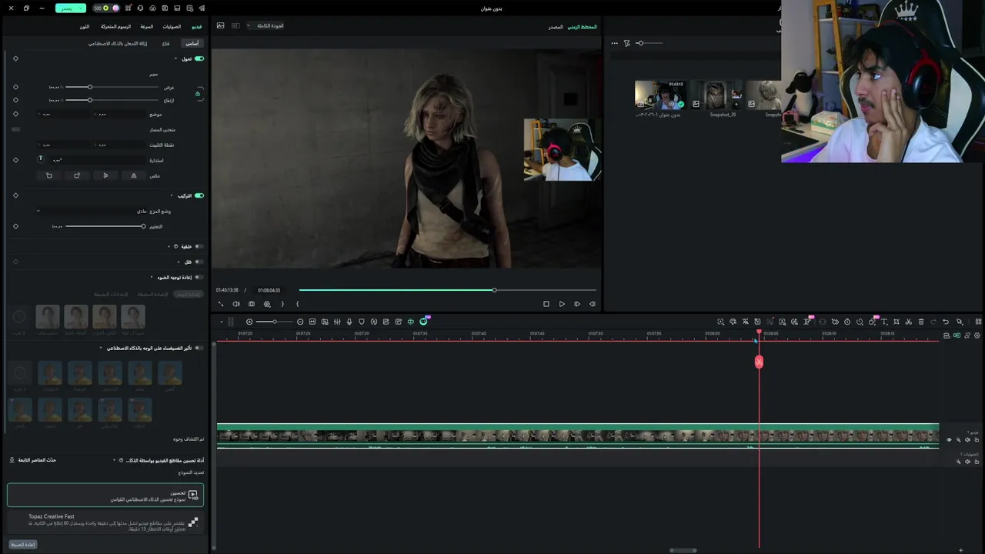The width and height of the screenshot is (985, 554).
Task: Toggle the Transform section switch
Action: pos(199,58)
